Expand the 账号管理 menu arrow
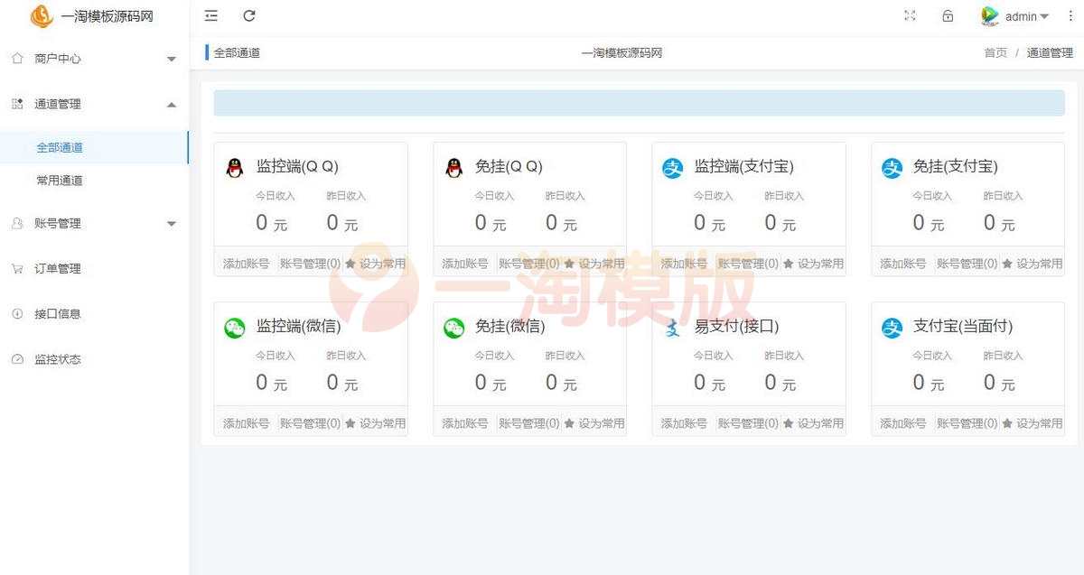The image size is (1084, 575). (172, 224)
